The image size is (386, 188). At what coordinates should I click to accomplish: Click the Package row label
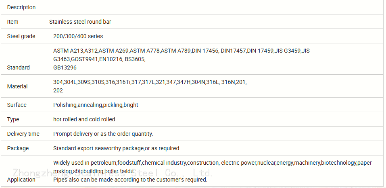click(x=18, y=148)
